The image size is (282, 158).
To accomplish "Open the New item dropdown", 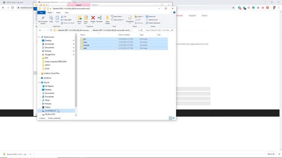I will tap(117, 17).
